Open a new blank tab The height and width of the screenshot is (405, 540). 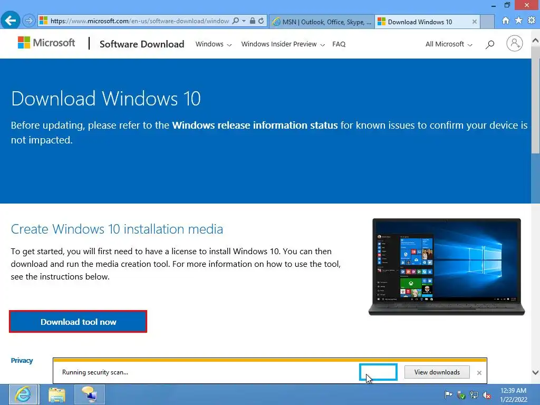tap(487, 22)
